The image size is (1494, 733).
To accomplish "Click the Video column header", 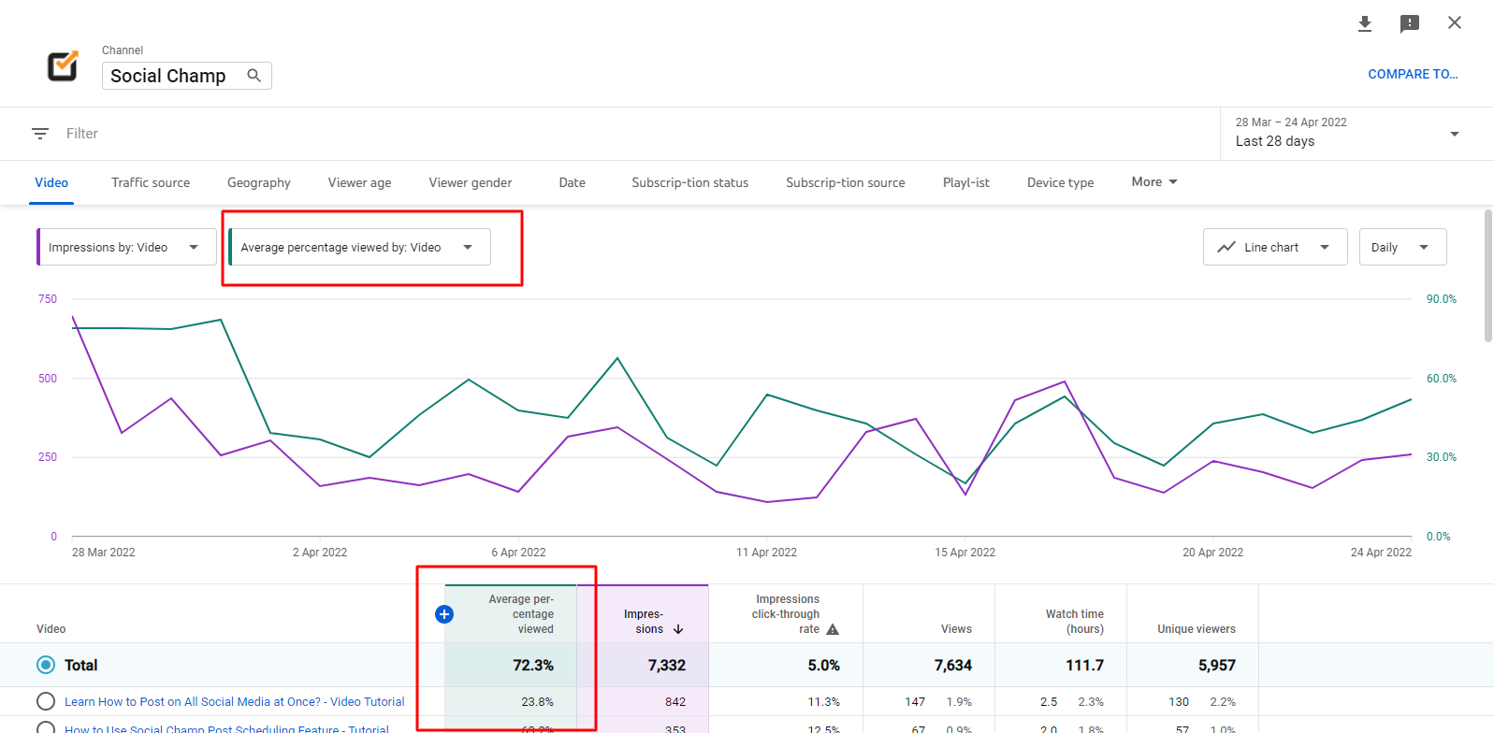I will 51,629.
